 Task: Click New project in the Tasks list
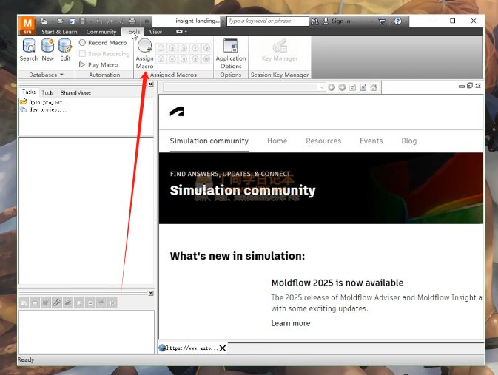coord(47,109)
